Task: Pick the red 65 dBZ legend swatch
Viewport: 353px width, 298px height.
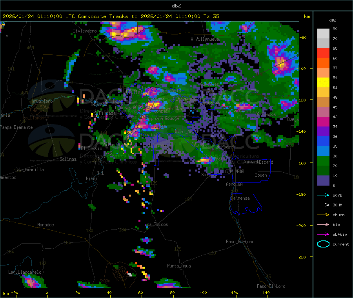Action: pos(323,53)
